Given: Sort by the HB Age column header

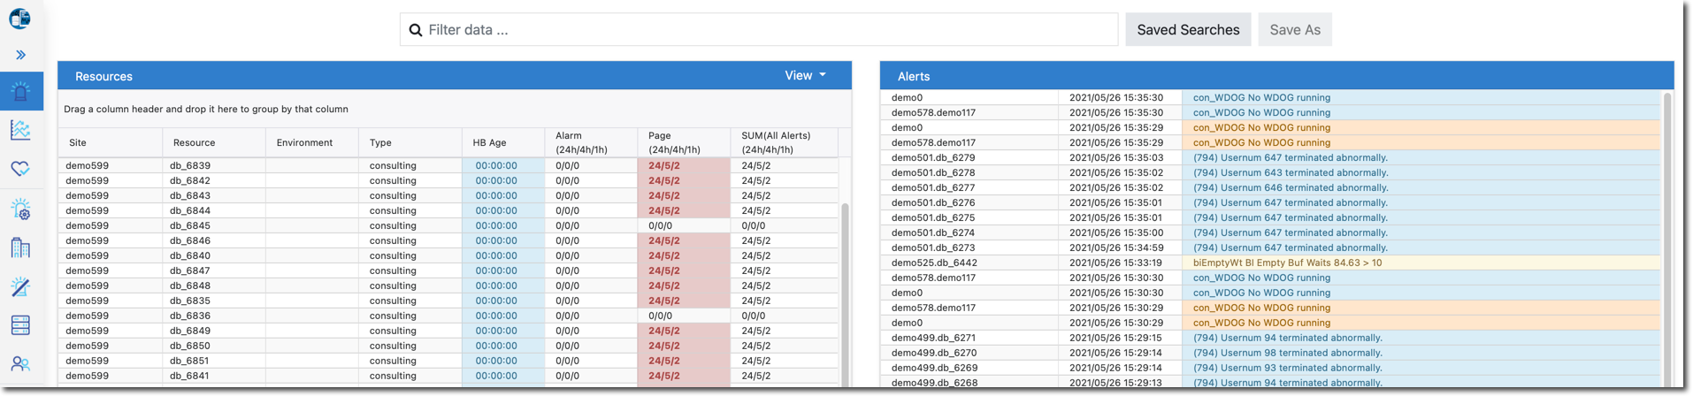Looking at the screenshot, I should click(489, 142).
